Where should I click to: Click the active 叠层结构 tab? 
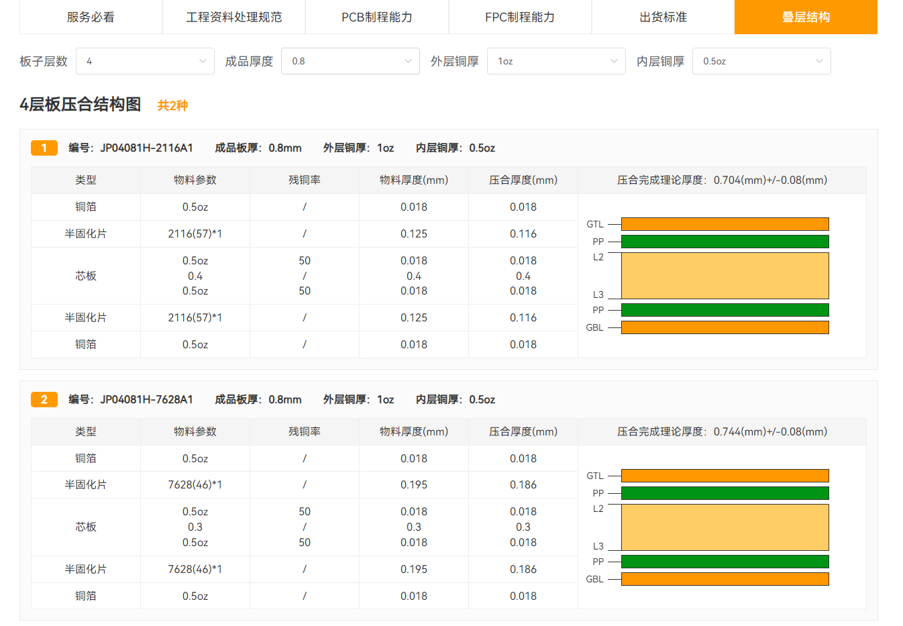pyautogui.click(x=806, y=17)
